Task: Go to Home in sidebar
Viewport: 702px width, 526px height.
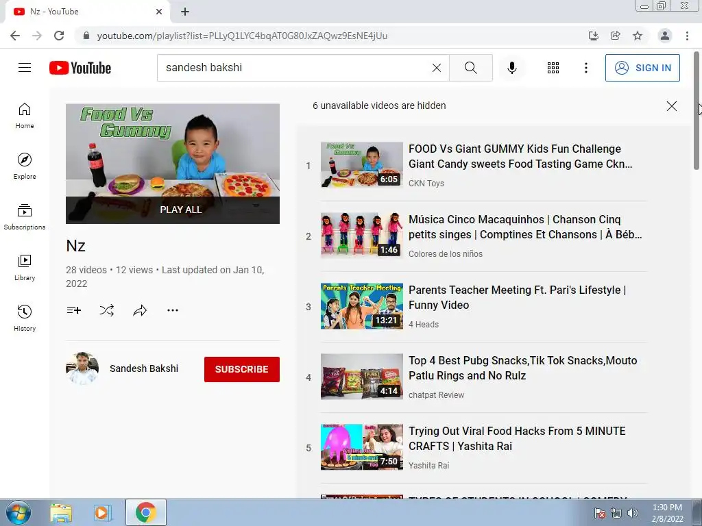Action: tap(25, 116)
